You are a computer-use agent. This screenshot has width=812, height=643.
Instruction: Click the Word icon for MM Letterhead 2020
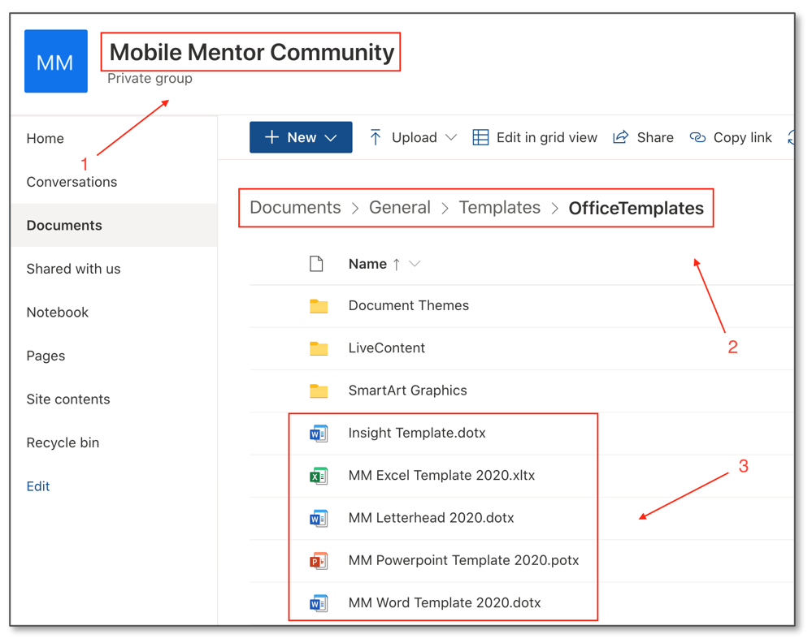(x=319, y=518)
